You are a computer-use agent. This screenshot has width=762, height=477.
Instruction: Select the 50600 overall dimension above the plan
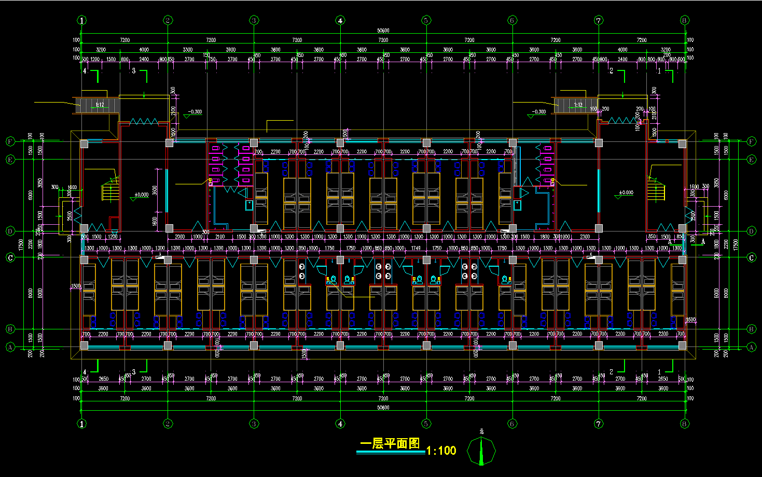coord(383,31)
